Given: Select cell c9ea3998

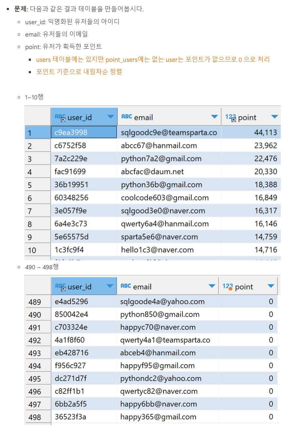Looking at the screenshot, I should point(84,132).
